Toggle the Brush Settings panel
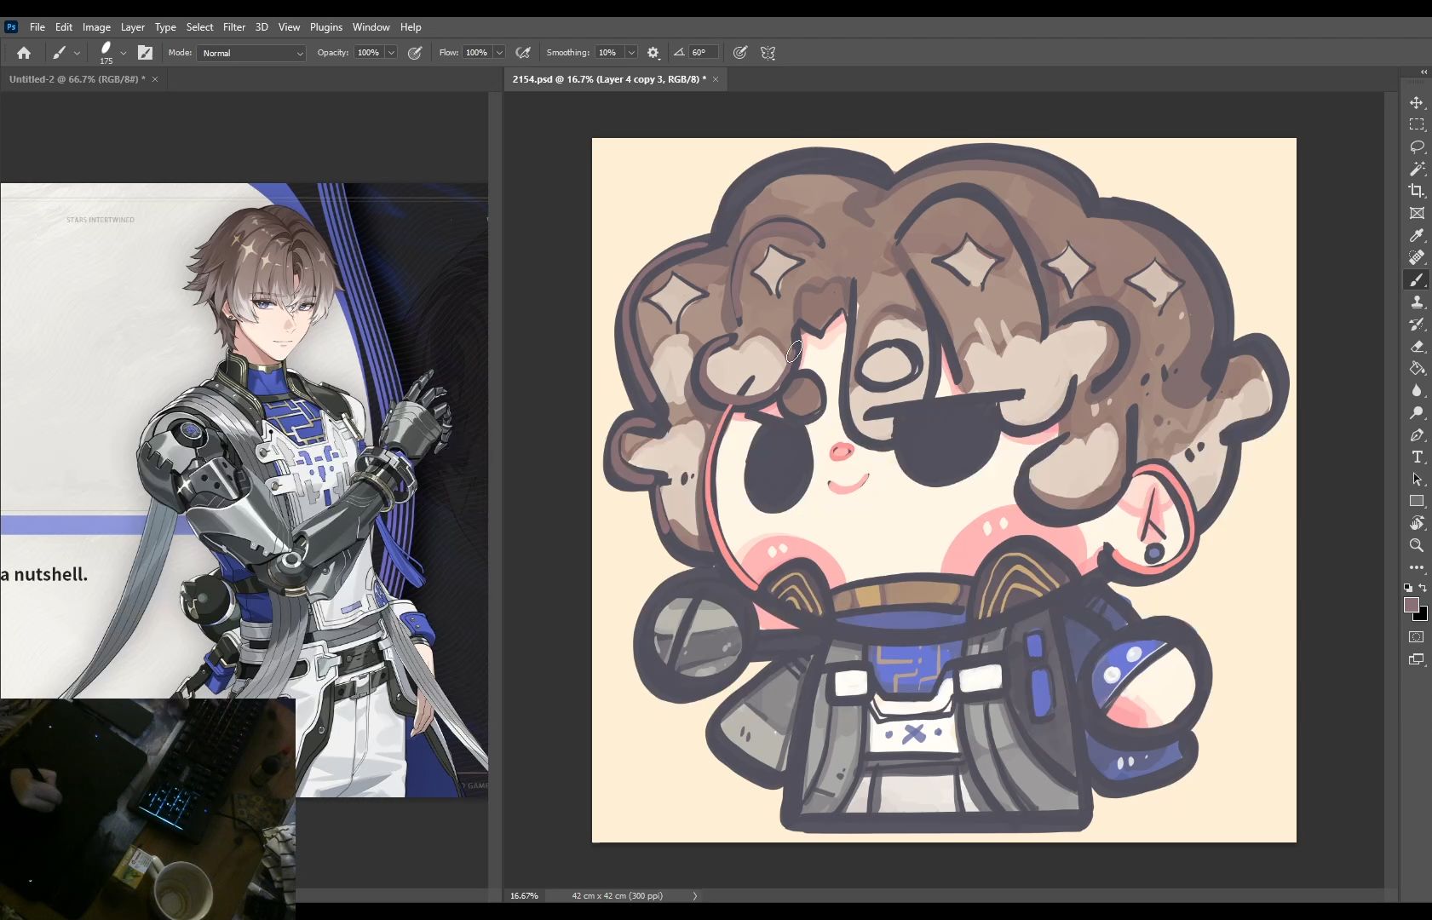 pyautogui.click(x=145, y=53)
